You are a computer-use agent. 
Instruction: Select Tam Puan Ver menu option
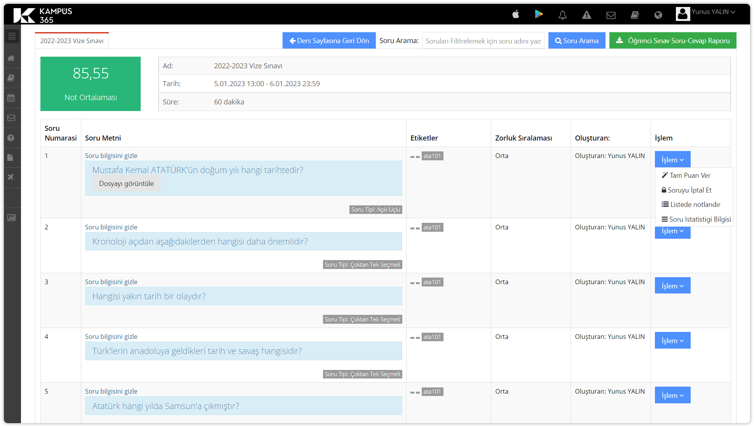(x=686, y=175)
